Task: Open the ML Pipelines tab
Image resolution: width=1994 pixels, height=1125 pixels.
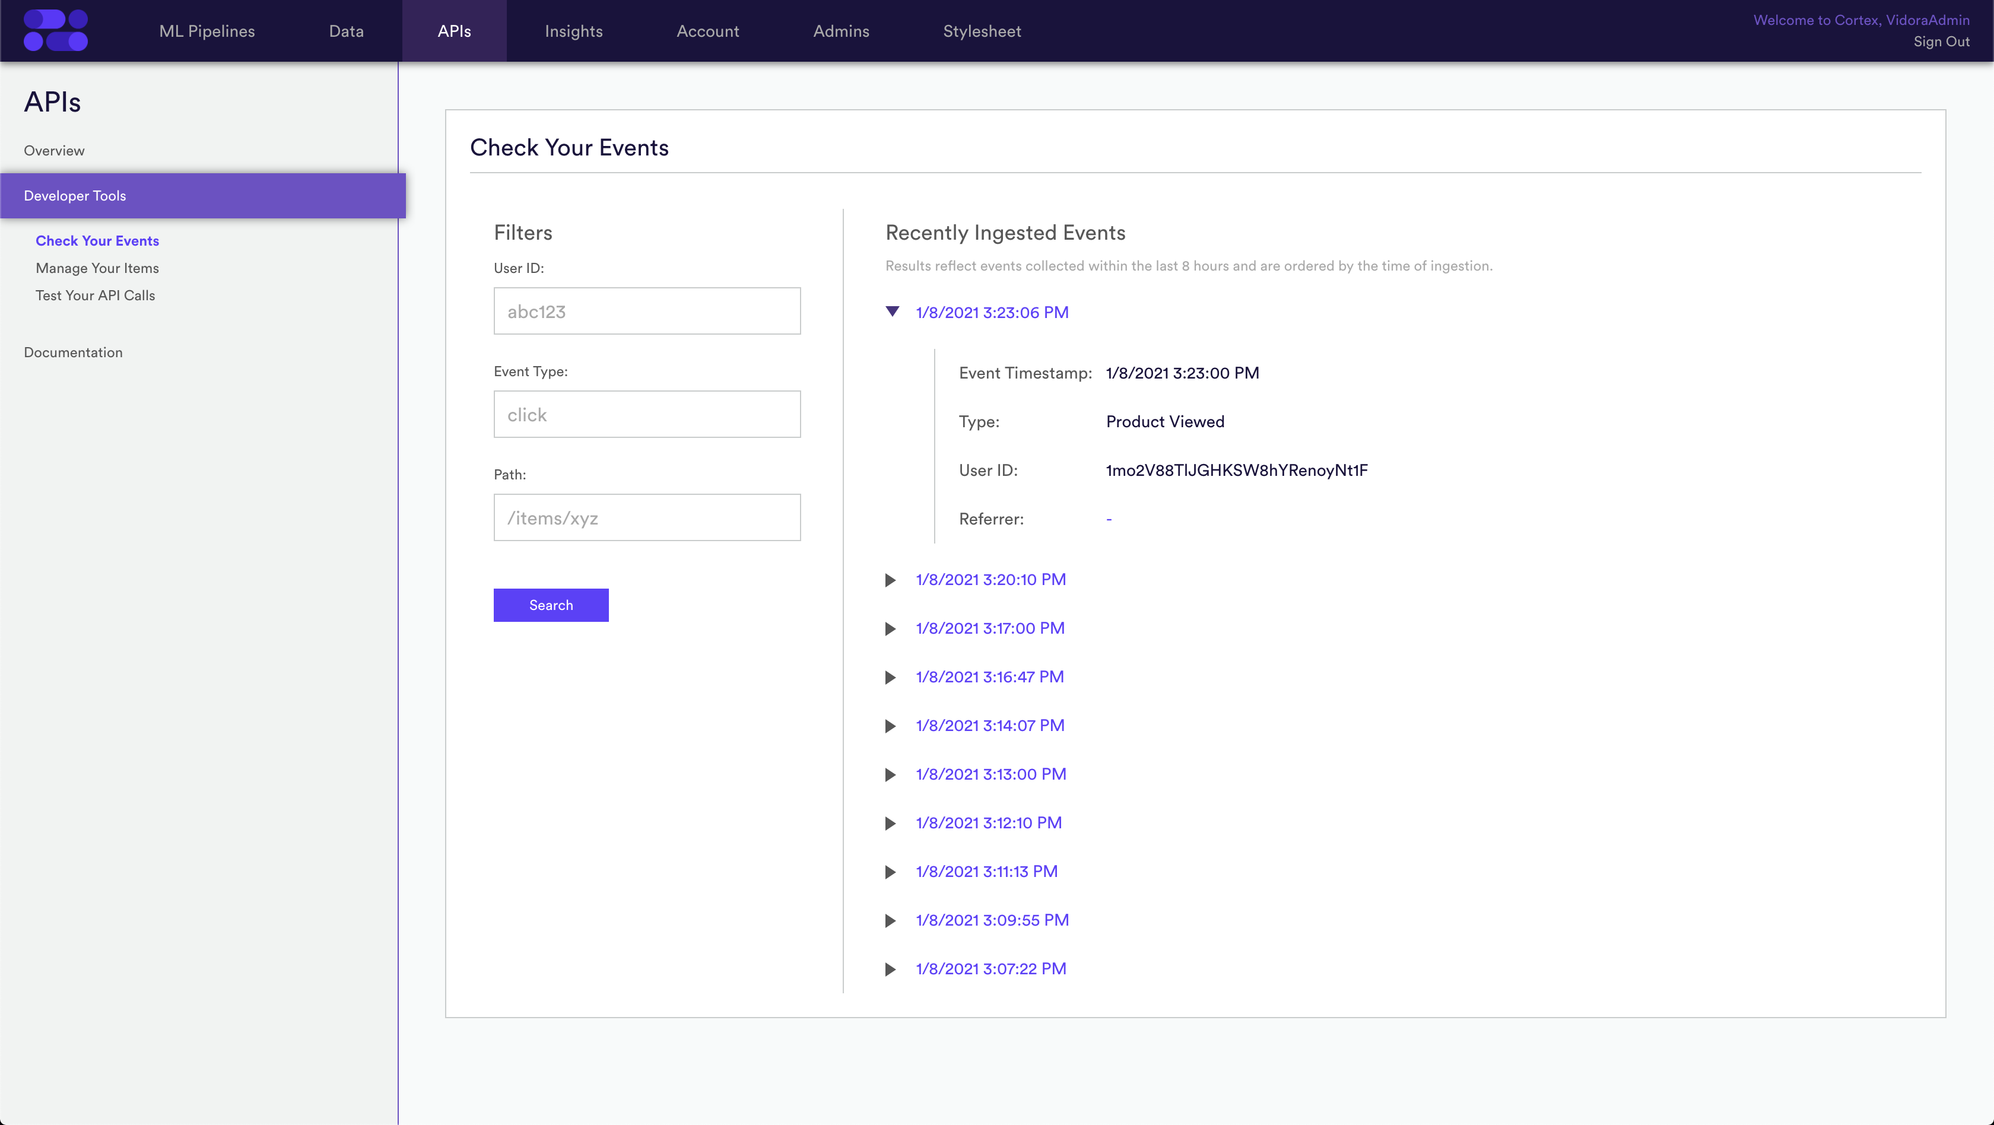Action: 207,31
